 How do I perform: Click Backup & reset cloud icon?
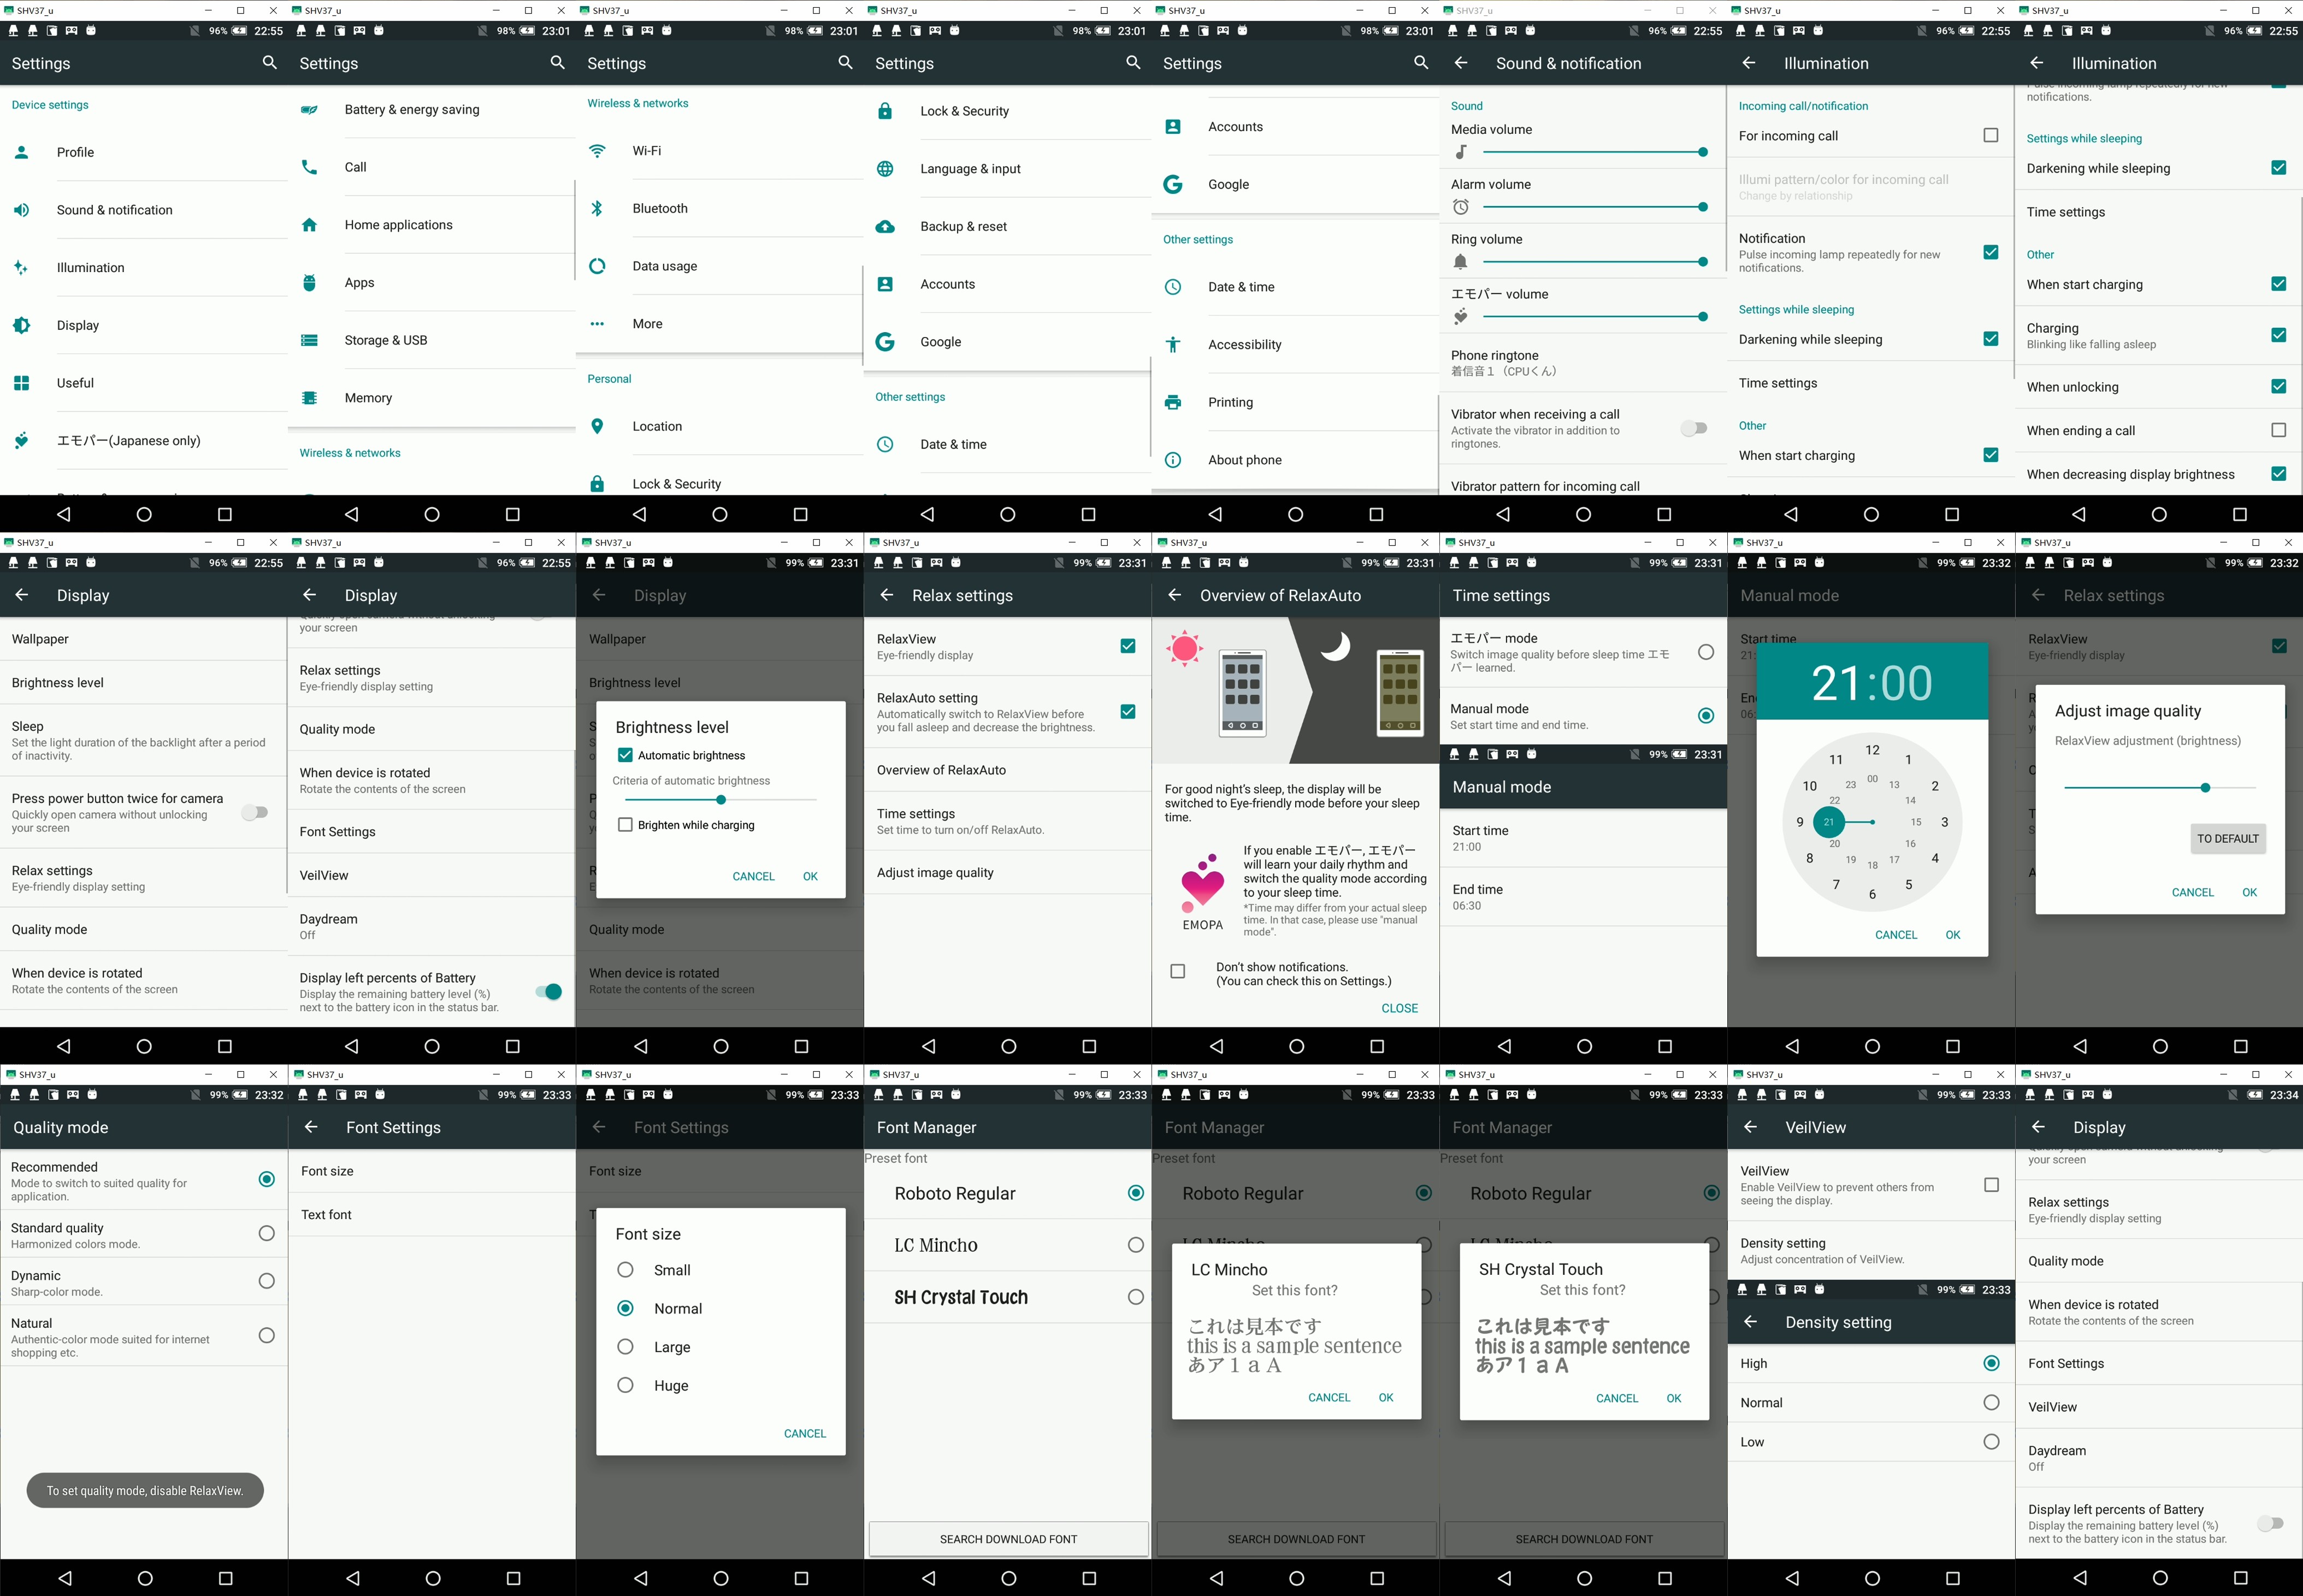click(885, 227)
